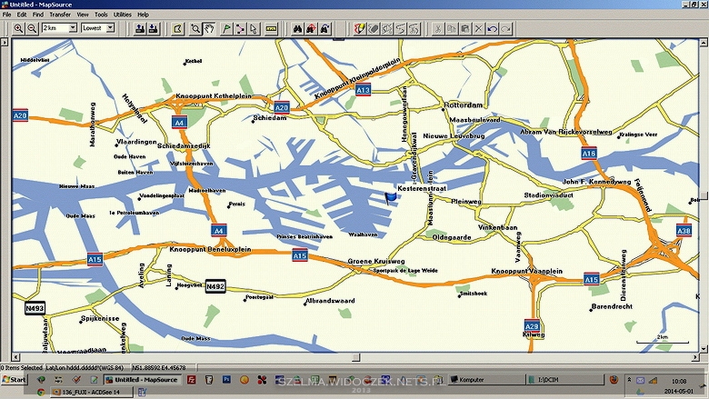Click the Copy icon in toolbar
This screenshot has width=709, height=399.
451,28
